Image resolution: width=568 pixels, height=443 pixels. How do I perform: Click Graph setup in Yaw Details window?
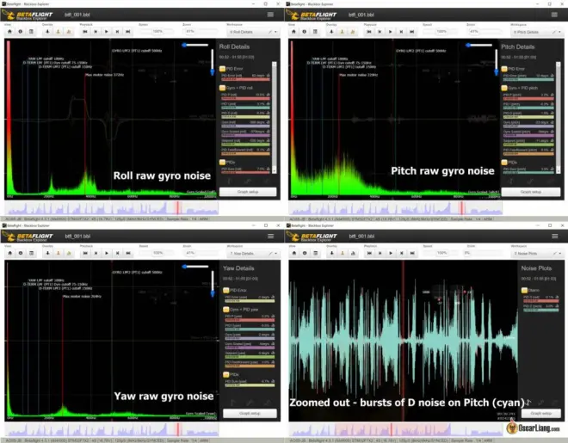[250, 413]
